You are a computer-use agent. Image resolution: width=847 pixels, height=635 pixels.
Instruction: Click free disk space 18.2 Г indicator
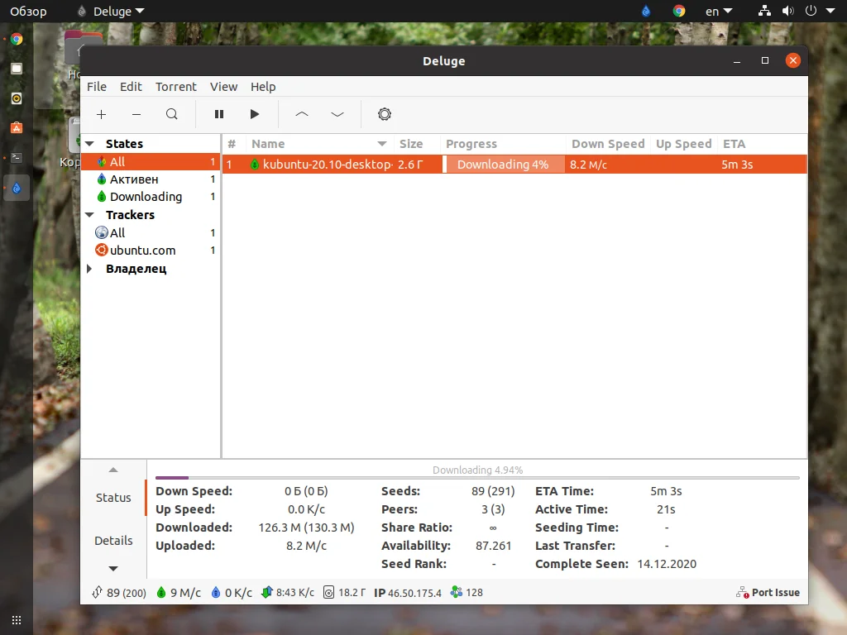click(x=345, y=592)
